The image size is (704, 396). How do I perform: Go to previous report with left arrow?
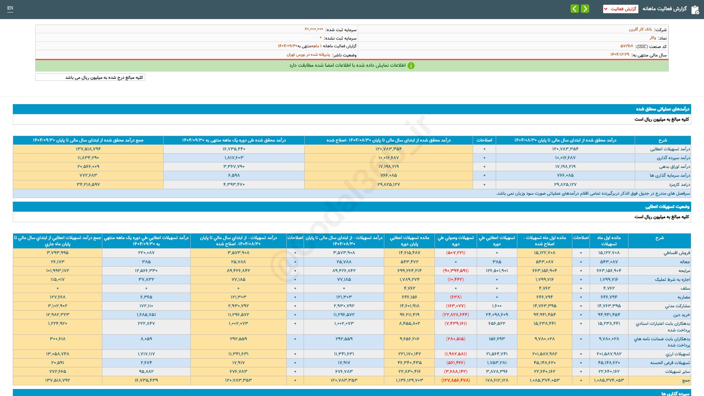(x=575, y=8)
